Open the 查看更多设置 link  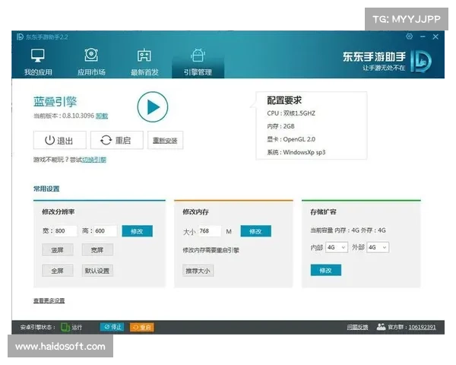coord(49,300)
